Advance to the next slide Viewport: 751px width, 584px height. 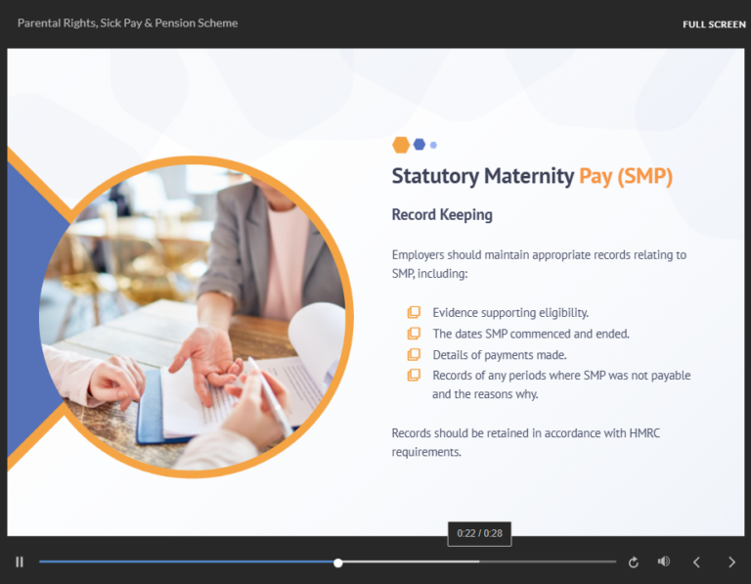pos(731,562)
